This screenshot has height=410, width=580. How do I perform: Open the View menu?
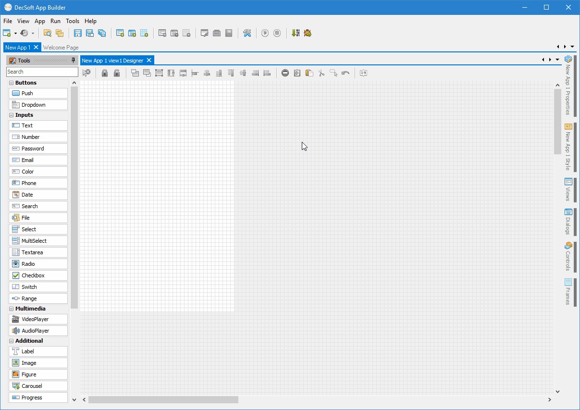coord(23,21)
